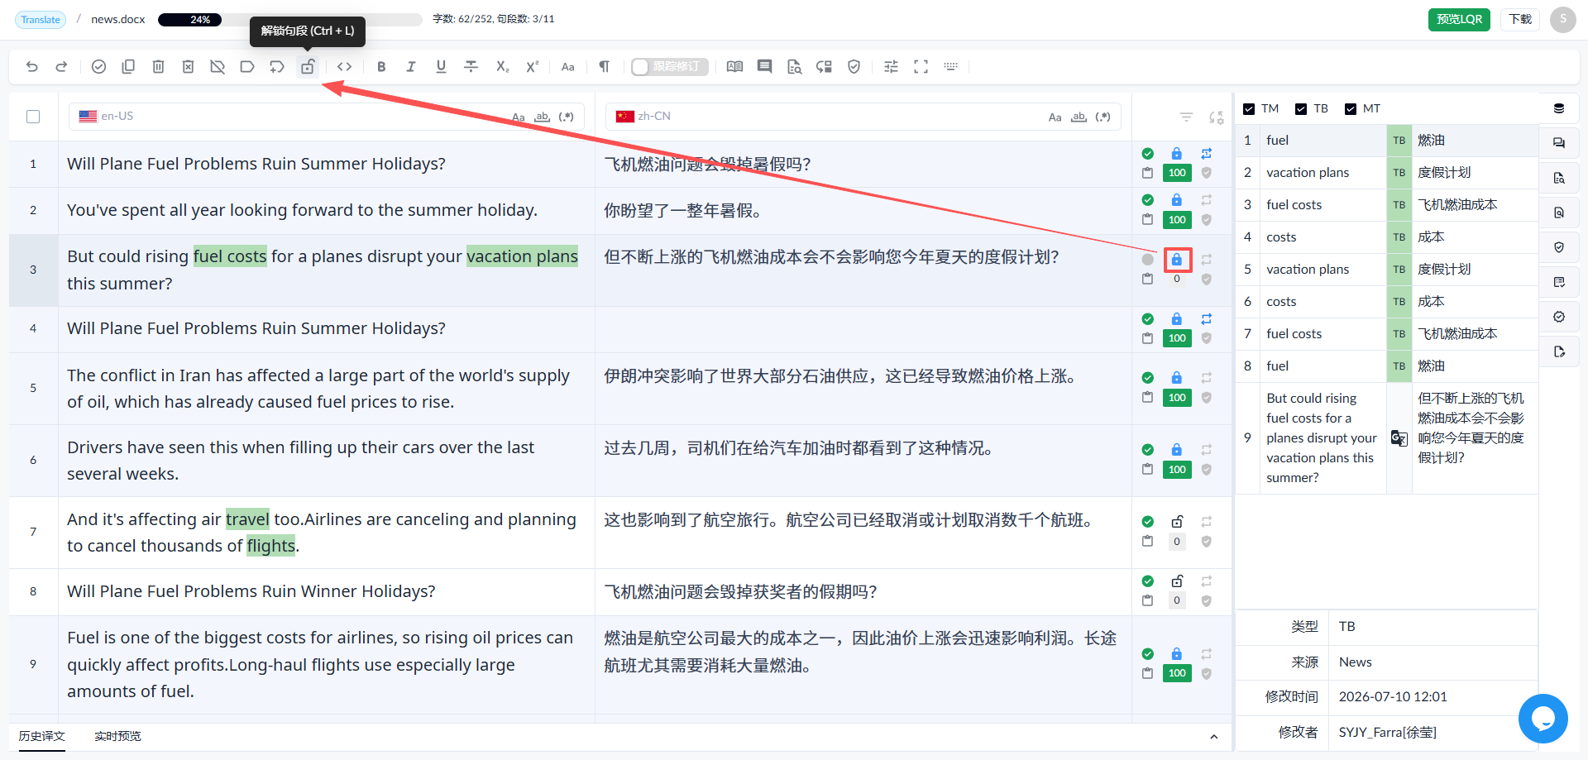Open the comment speech bubble toolbar icon
The width and height of the screenshot is (1588, 760).
765,67
